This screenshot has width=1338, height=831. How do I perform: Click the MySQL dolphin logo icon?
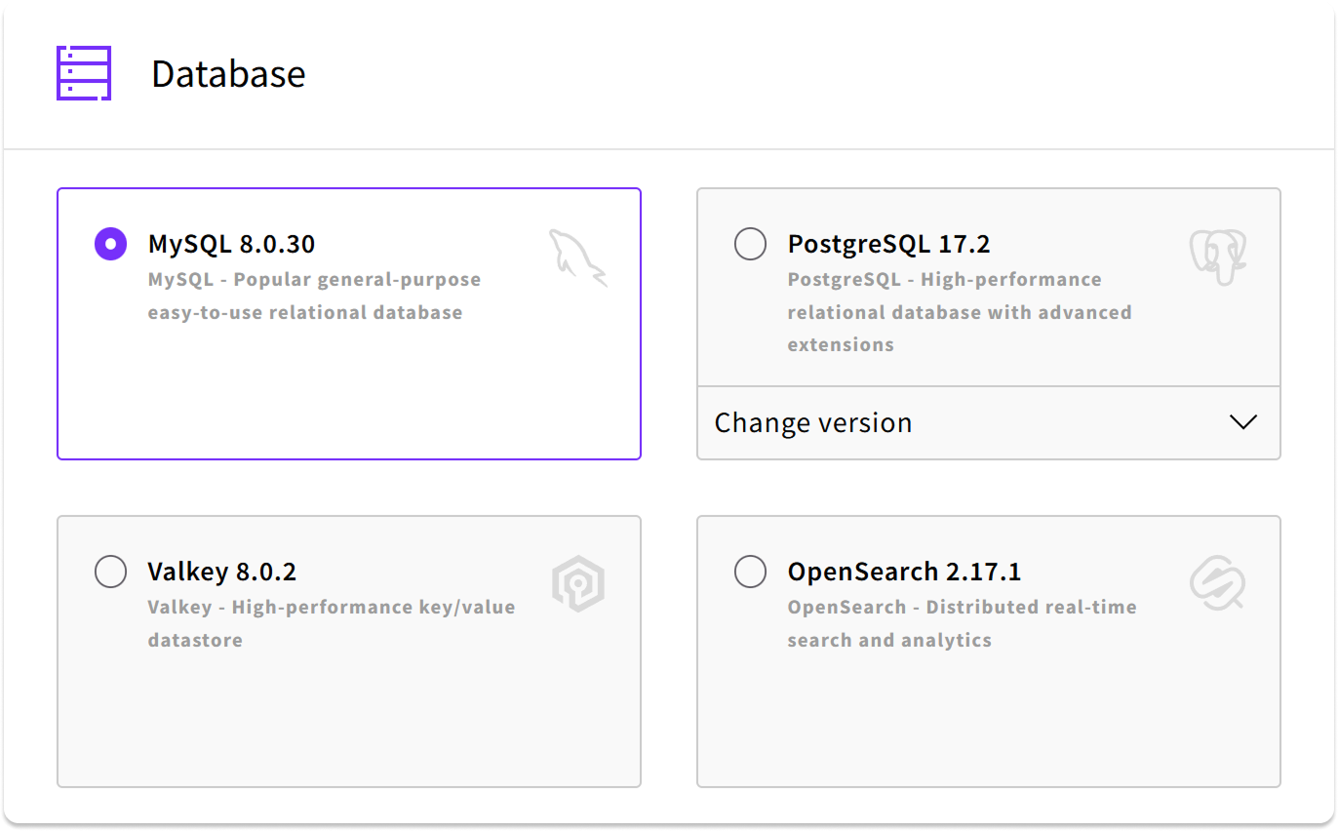click(577, 257)
